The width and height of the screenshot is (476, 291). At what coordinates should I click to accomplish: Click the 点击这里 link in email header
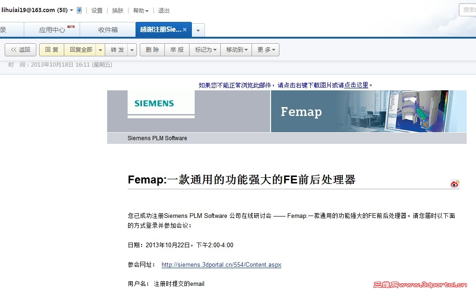[356, 85]
